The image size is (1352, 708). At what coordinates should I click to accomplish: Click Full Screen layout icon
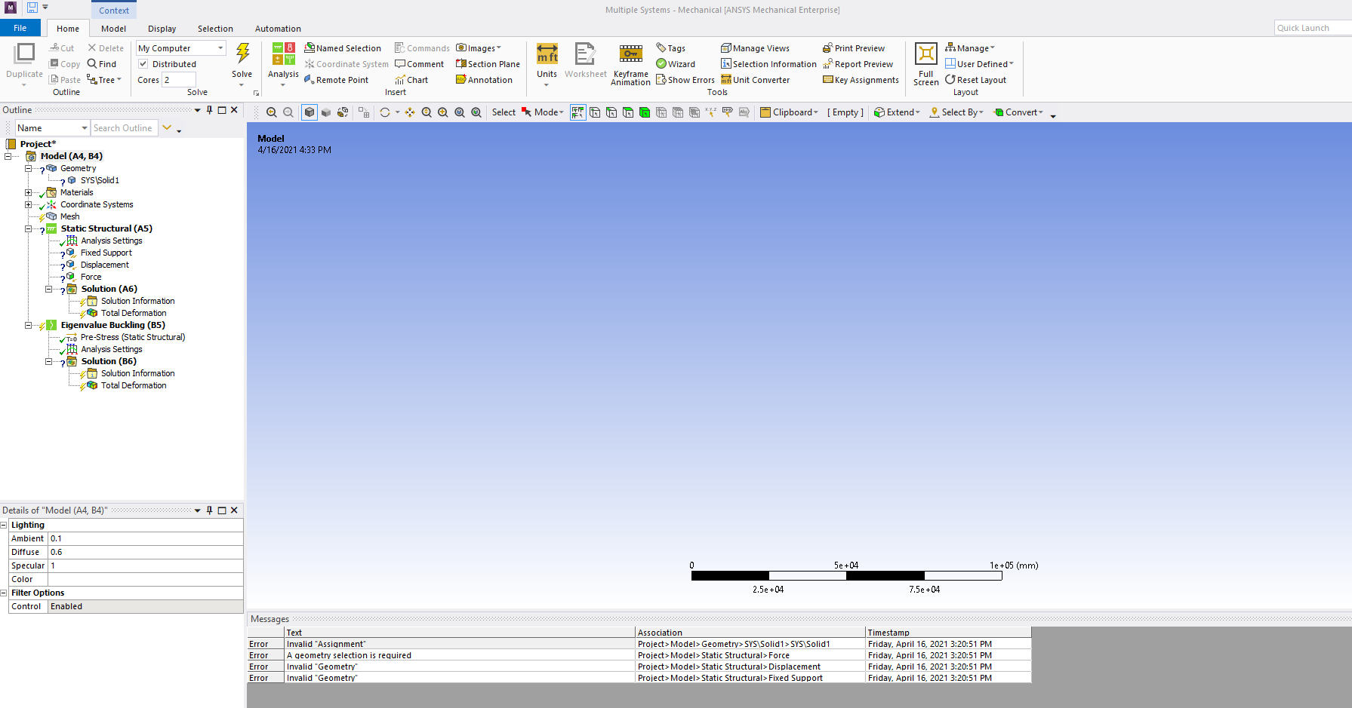click(926, 54)
